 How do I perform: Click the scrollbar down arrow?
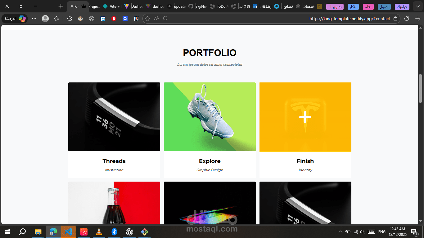(x=421, y=221)
